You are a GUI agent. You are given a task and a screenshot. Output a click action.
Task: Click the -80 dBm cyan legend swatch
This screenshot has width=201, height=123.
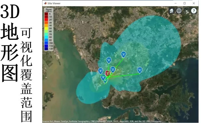(46, 37)
